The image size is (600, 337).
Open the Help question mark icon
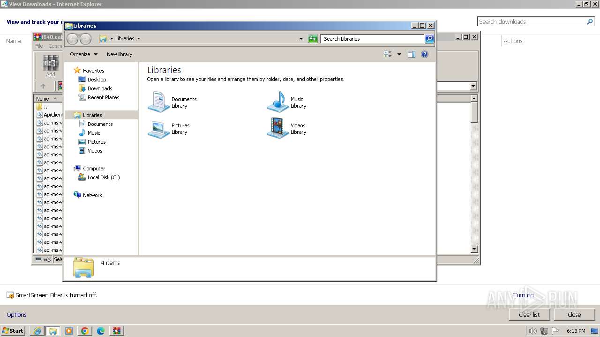coord(425,54)
